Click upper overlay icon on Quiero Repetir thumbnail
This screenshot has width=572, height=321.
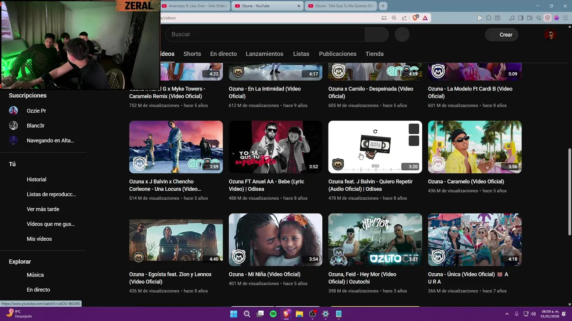click(414, 129)
